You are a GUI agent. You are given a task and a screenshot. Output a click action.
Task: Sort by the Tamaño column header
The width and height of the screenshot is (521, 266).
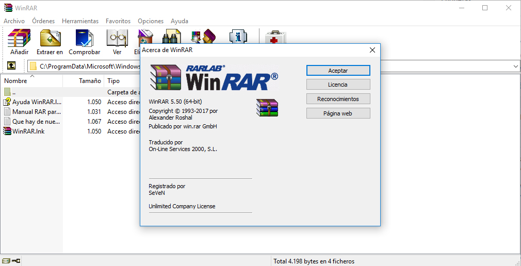84,81
